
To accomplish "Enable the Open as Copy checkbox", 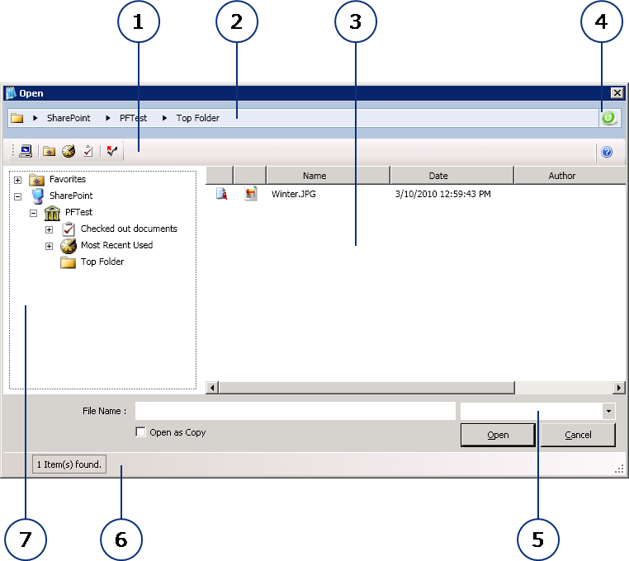I will pyautogui.click(x=140, y=431).
